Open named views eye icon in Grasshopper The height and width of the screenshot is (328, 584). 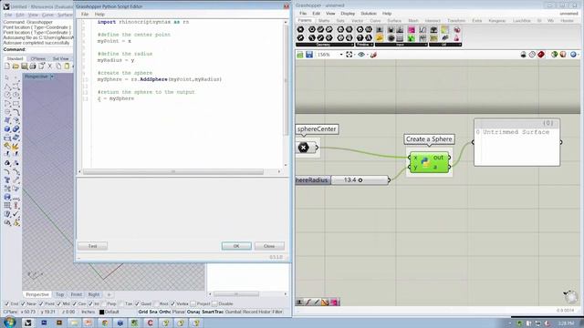click(361, 55)
